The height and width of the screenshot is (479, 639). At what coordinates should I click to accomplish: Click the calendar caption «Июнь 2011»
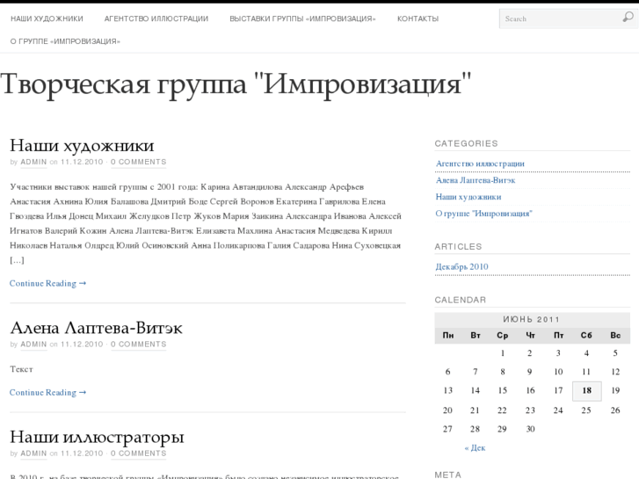[x=532, y=319]
